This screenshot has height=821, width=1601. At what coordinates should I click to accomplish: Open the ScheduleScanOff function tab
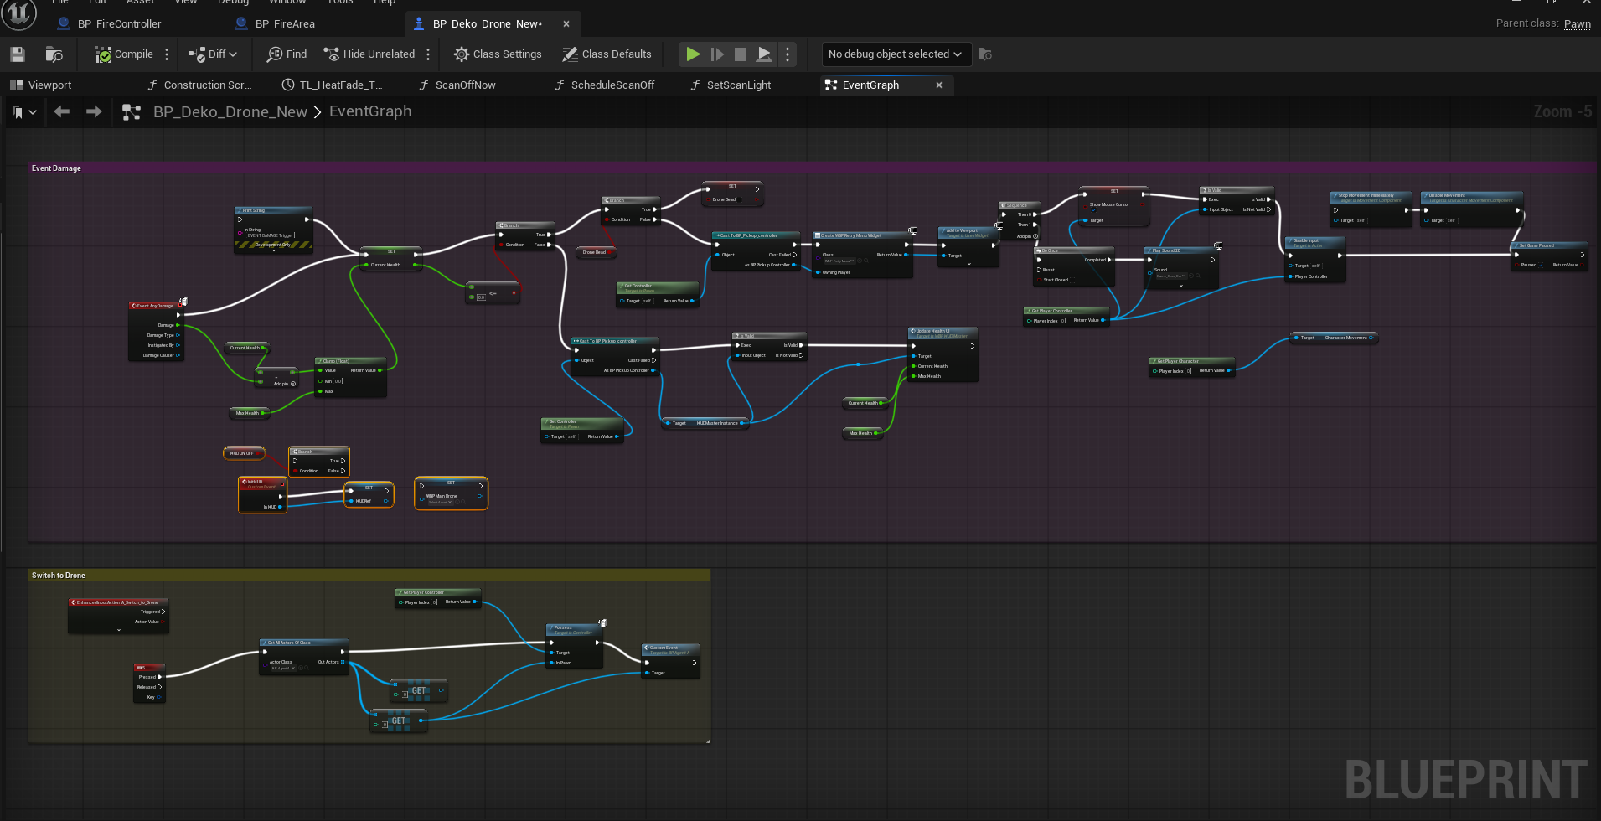605,85
